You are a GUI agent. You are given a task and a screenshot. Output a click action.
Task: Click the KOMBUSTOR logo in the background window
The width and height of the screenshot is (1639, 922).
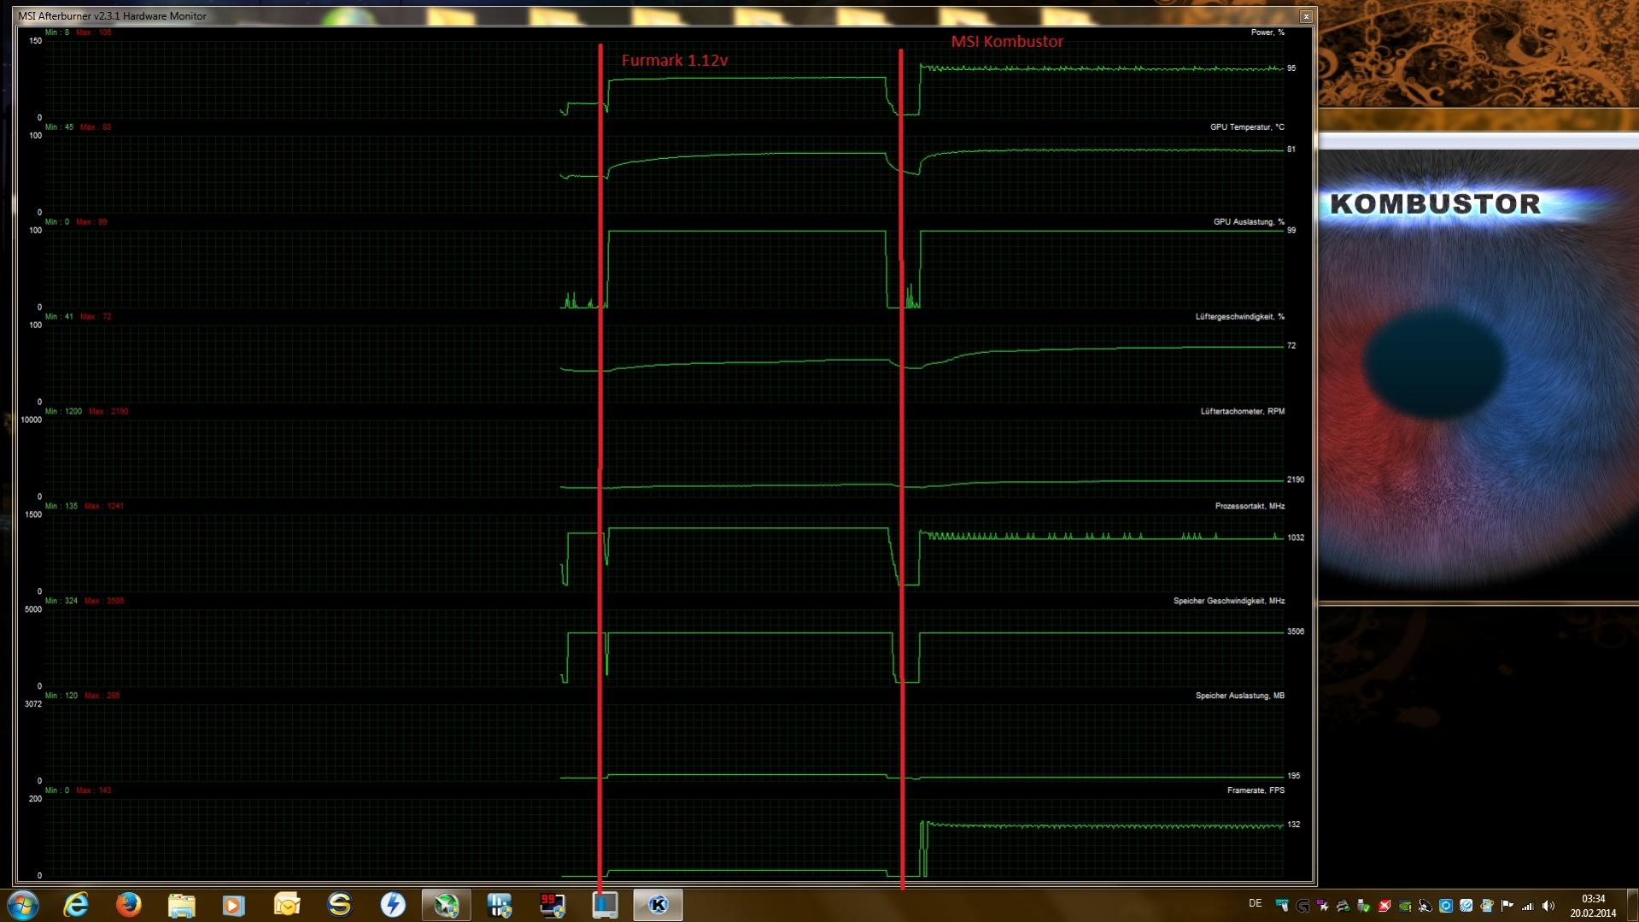(x=1436, y=204)
